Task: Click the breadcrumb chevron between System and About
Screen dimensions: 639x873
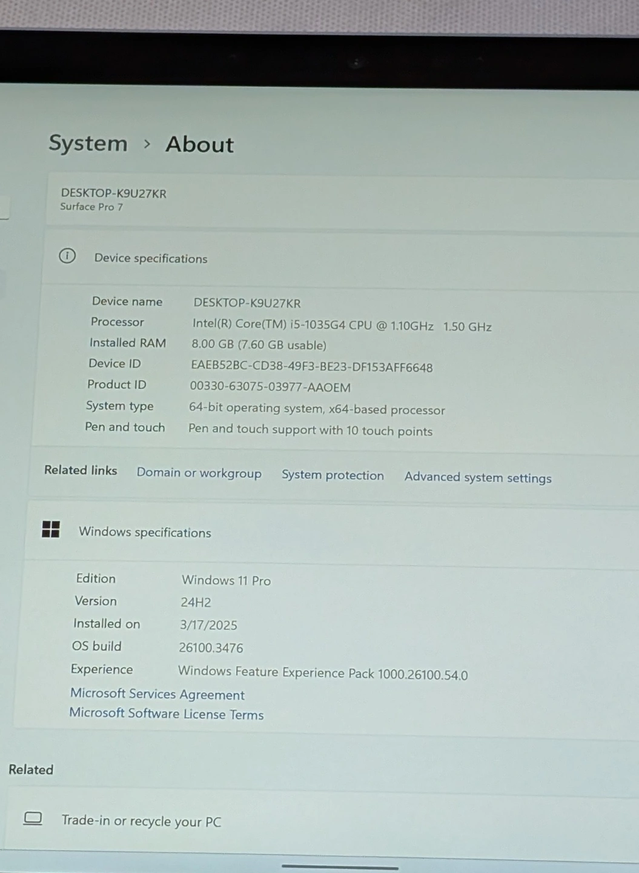Action: coord(147,144)
